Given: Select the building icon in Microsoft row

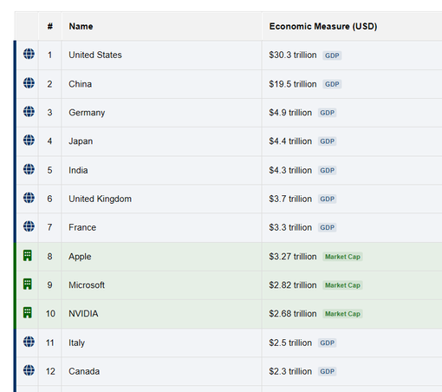Looking at the screenshot, I should click(x=28, y=284).
